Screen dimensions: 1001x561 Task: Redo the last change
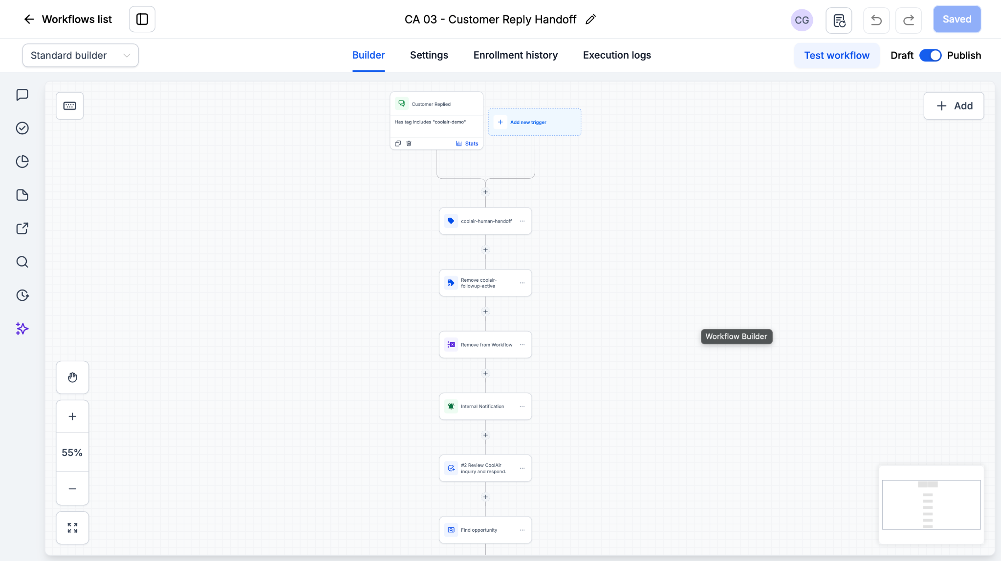(909, 20)
